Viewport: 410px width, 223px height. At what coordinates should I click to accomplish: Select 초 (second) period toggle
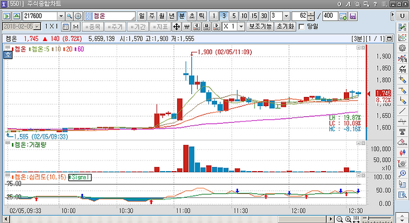(192, 16)
